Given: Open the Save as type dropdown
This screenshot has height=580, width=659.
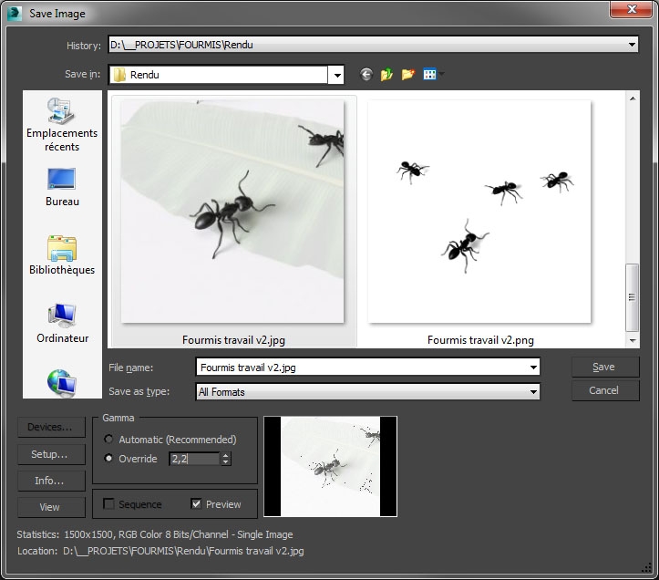Looking at the screenshot, I should (367, 392).
